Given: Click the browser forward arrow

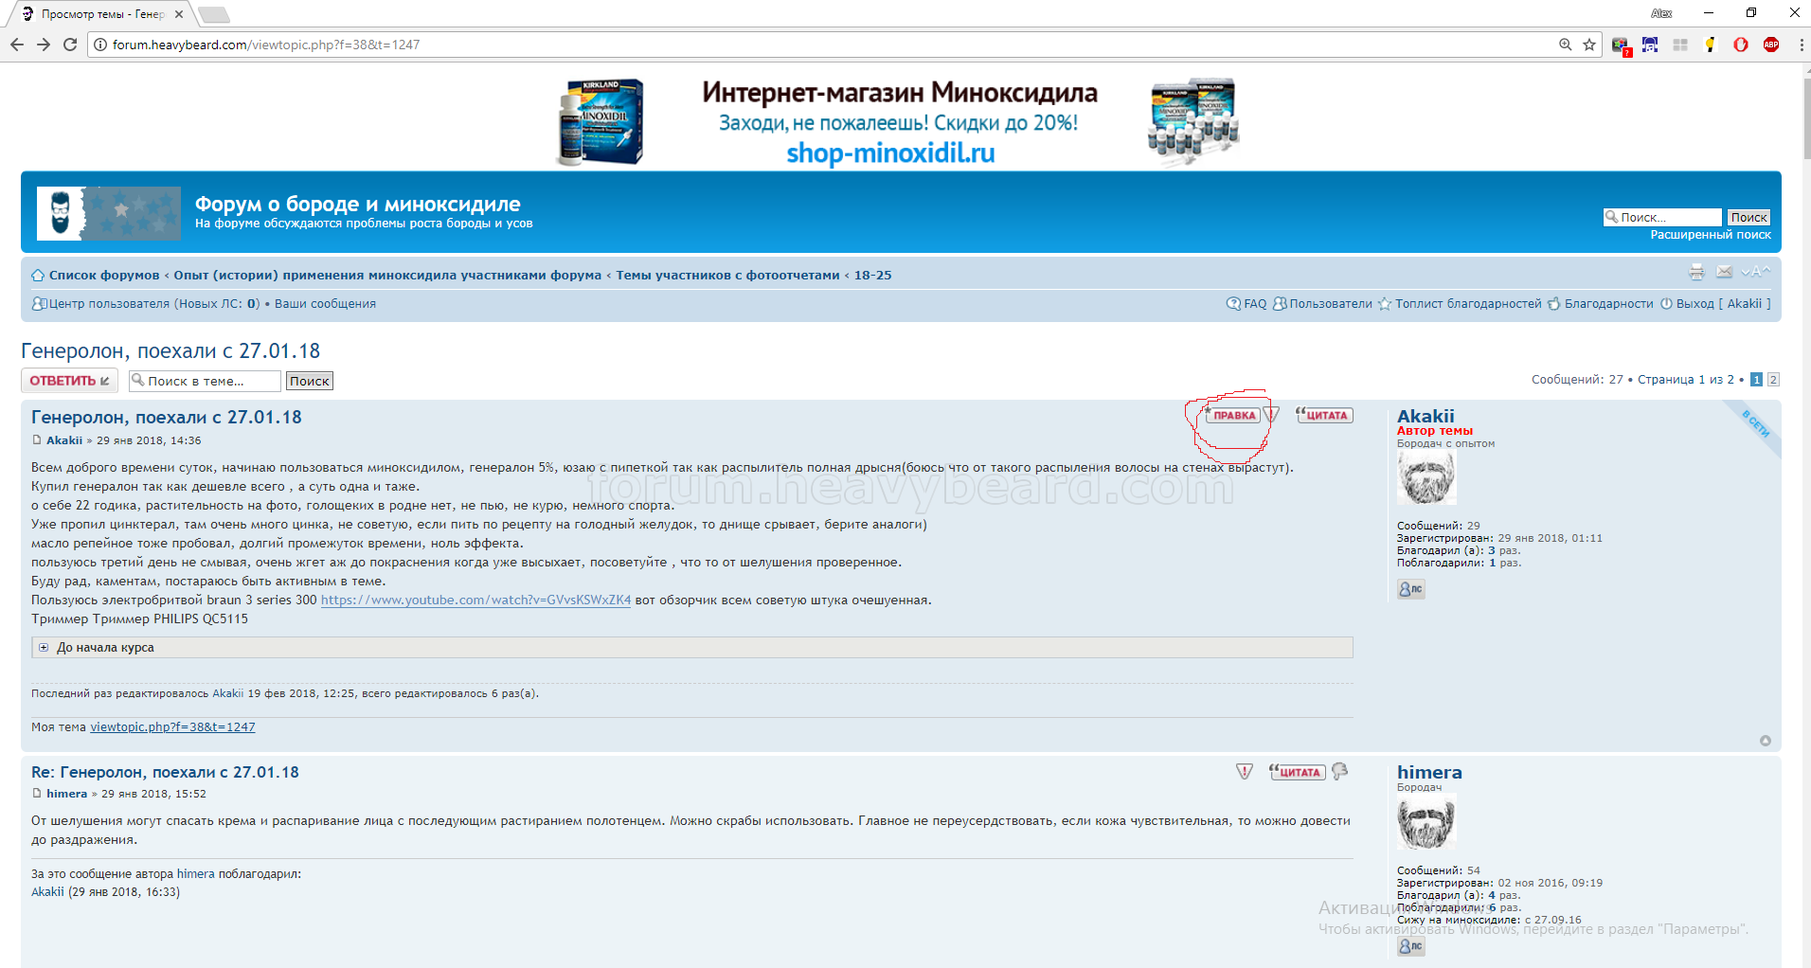Looking at the screenshot, I should pos(43,45).
